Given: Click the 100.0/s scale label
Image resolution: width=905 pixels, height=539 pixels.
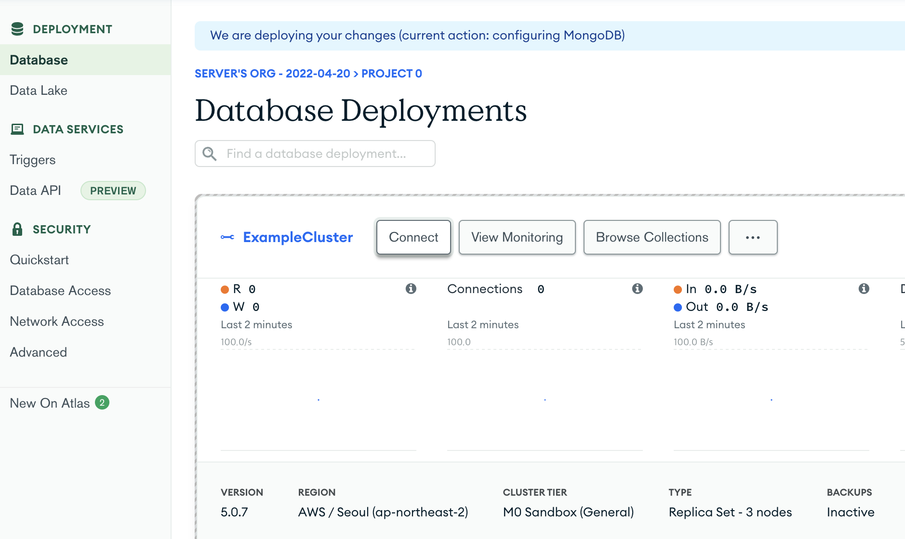Looking at the screenshot, I should pos(236,342).
